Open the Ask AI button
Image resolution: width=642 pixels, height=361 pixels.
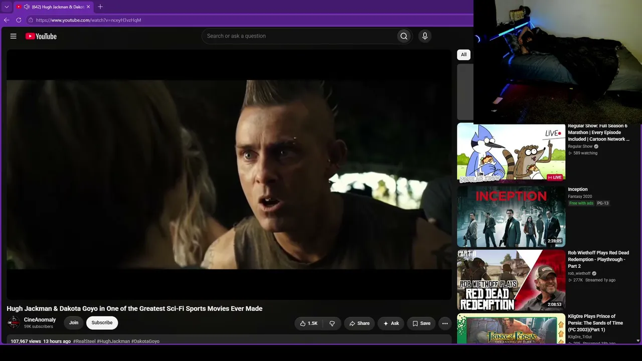pos(391,323)
